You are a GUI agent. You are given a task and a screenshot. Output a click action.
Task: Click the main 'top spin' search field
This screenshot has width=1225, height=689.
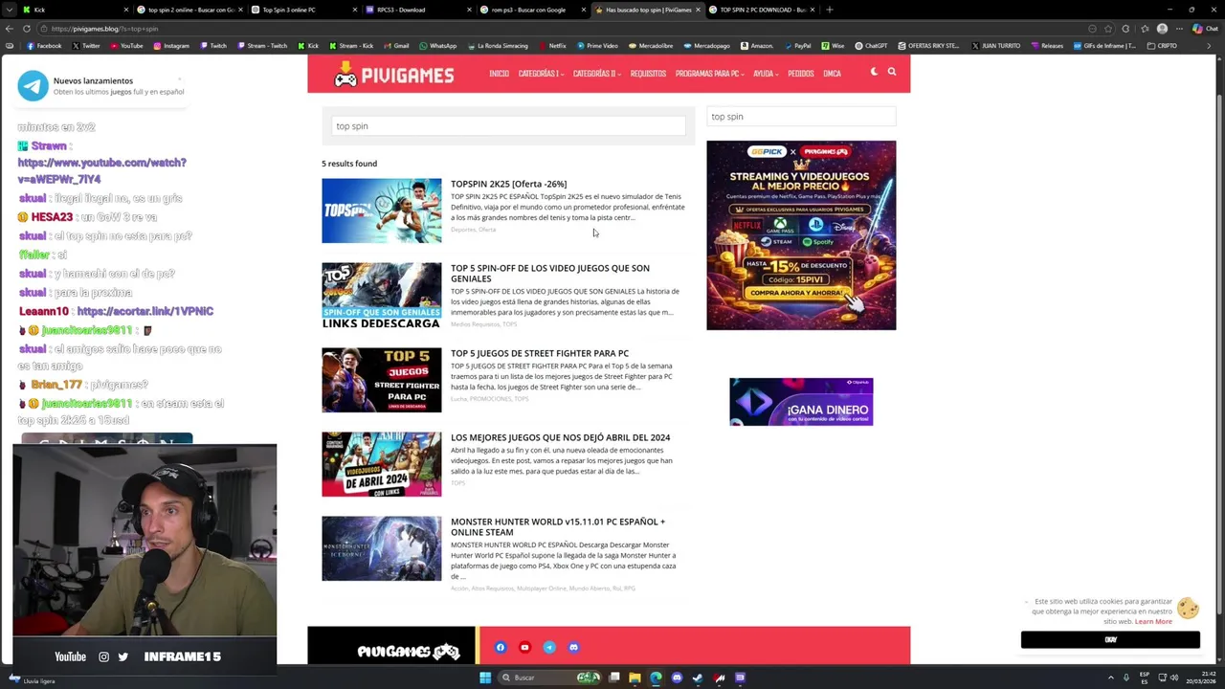pyautogui.click(x=508, y=126)
